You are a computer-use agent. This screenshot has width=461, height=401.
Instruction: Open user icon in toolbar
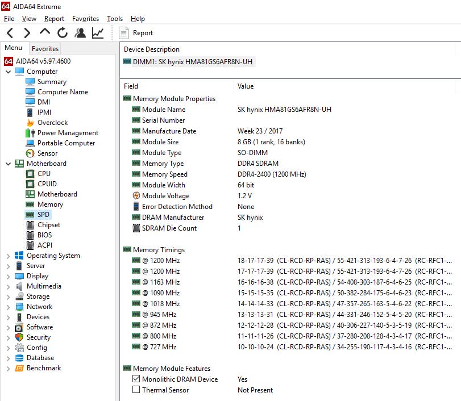pos(80,32)
